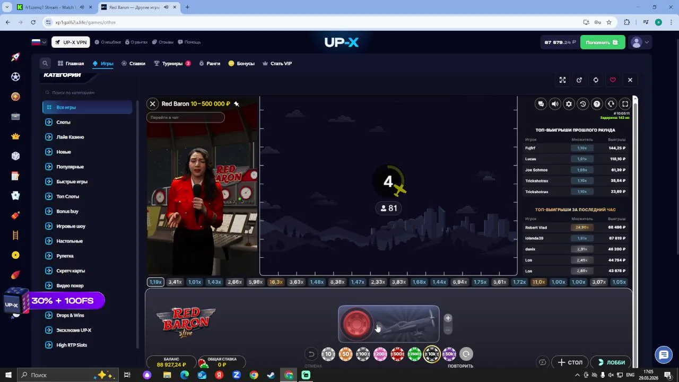This screenshot has height=382, width=679.
Task: Add a bet spot with plus button
Action: (448, 318)
